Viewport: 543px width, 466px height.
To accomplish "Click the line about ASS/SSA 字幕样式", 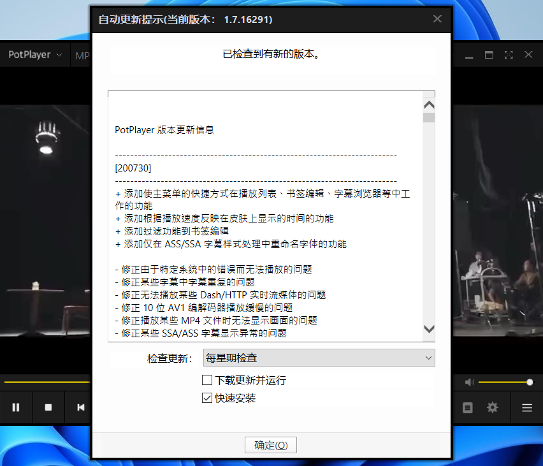I will tap(231, 244).
